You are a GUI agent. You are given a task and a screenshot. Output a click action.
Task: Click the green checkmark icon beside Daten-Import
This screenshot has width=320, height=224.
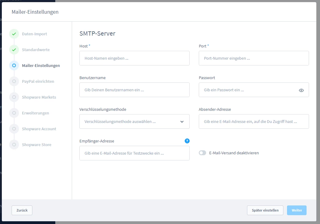(14, 34)
